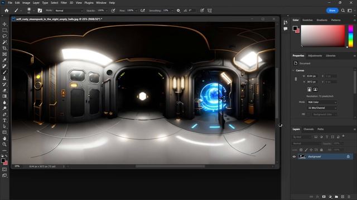Select the Eraser tool
Viewport: 357px width, 200px height.
coord(4,90)
